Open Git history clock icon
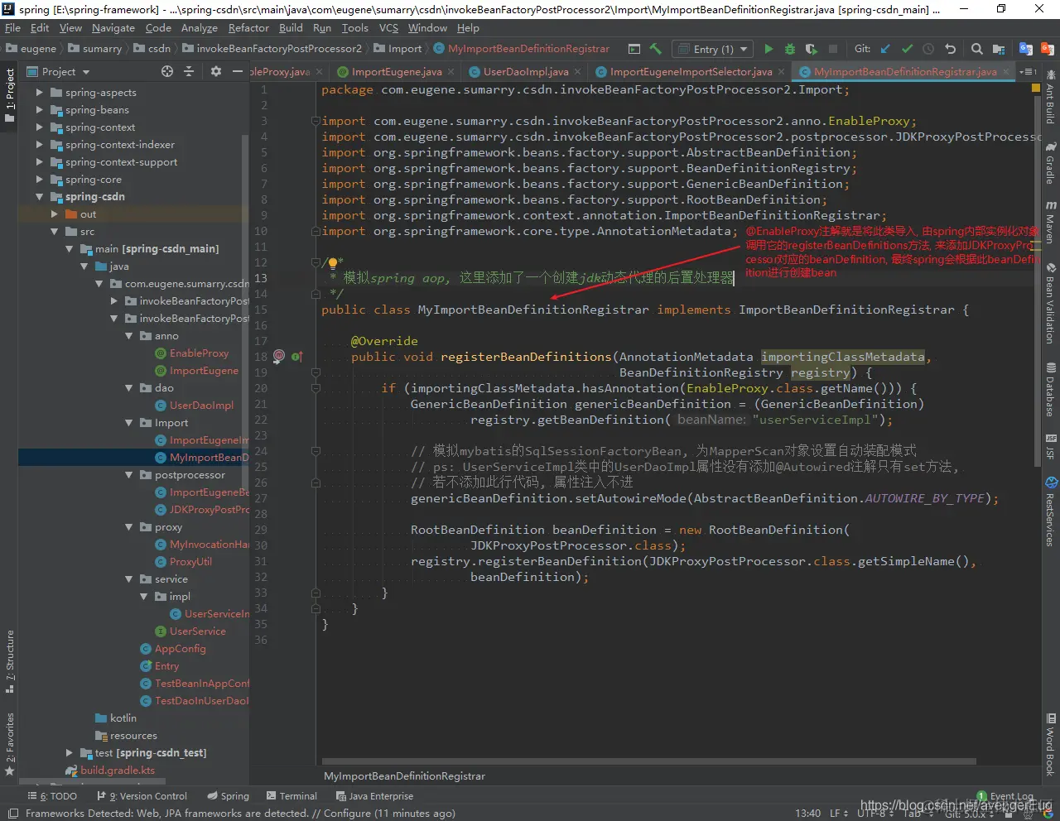 (x=928, y=49)
